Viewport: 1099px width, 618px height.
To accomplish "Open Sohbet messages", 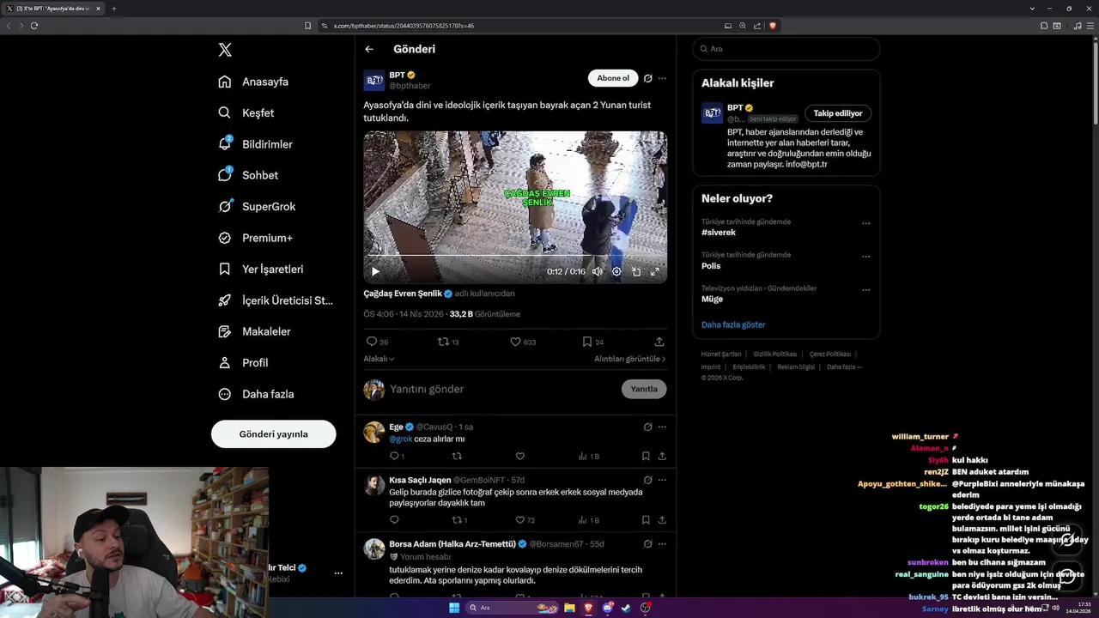I will pos(248,175).
